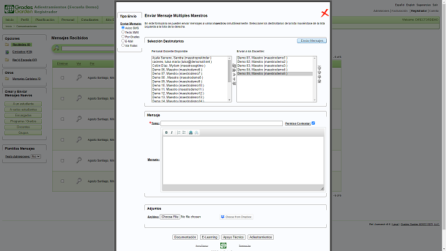Click English language link at top right
Image resolution: width=446 pixels, height=251 pixels.
click(x=410, y=5)
